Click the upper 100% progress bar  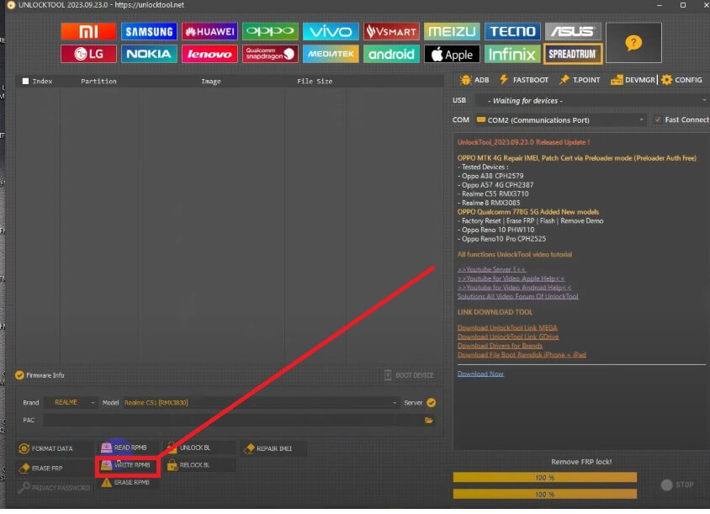click(x=544, y=477)
